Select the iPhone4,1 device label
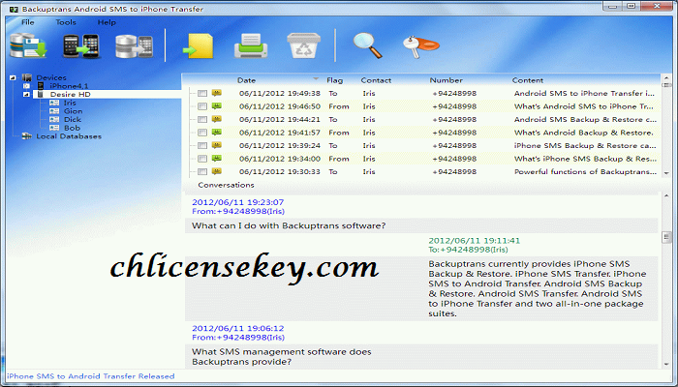Image resolution: width=678 pixels, height=387 pixels. click(x=69, y=86)
